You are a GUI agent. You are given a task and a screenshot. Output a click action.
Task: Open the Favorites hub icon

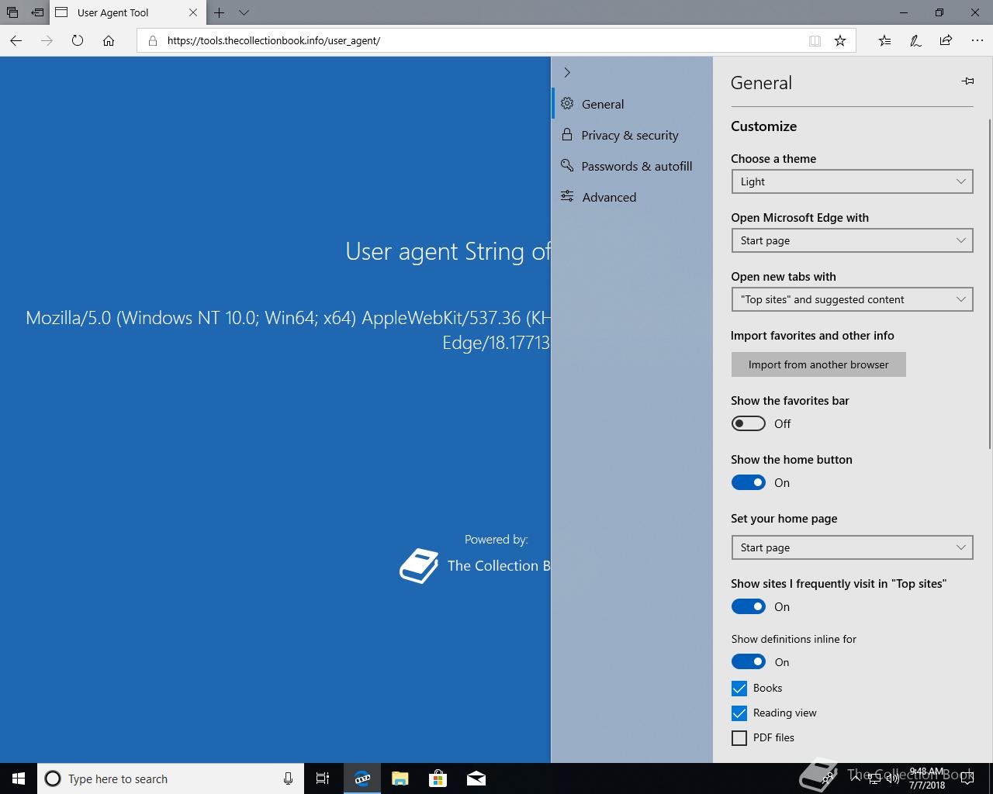(884, 40)
